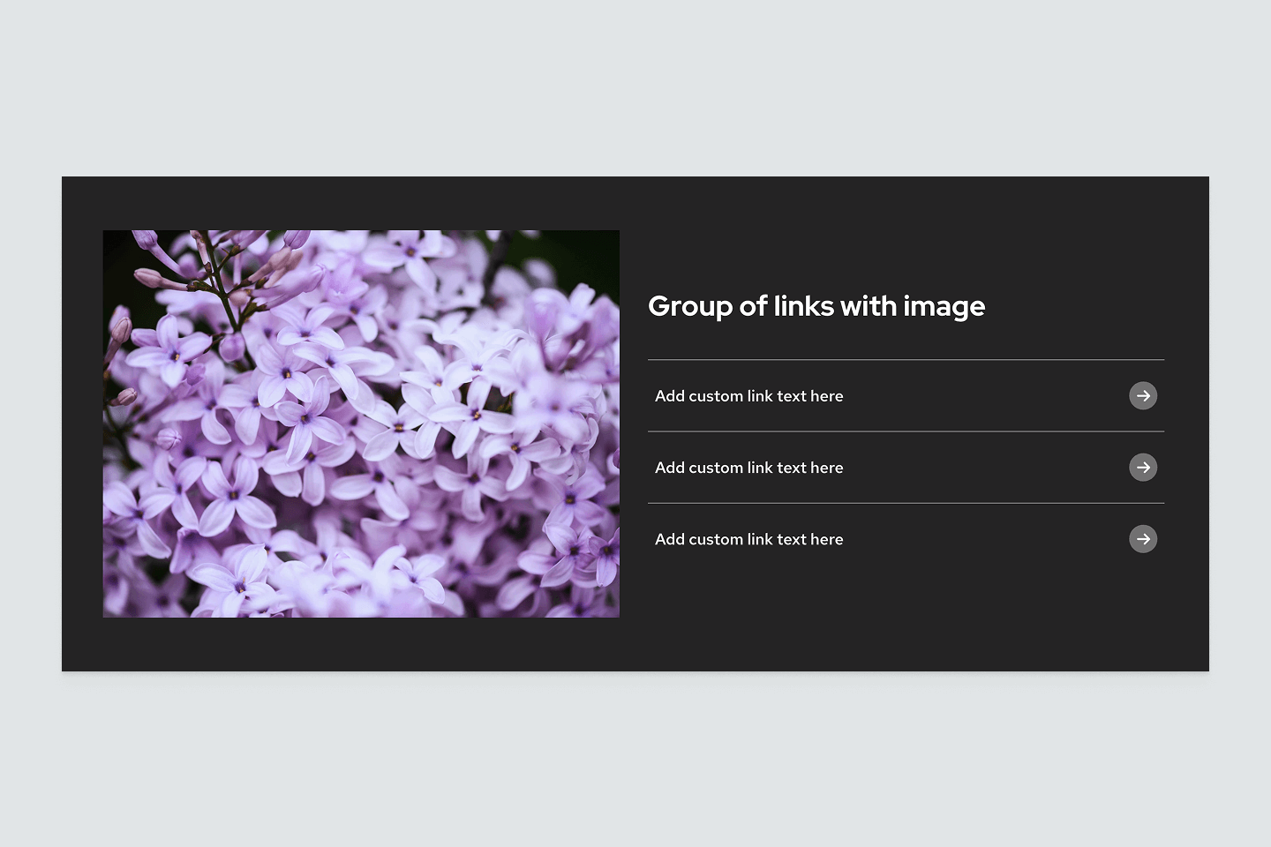Click the dark card area below the third link

pyautogui.click(x=906, y=618)
